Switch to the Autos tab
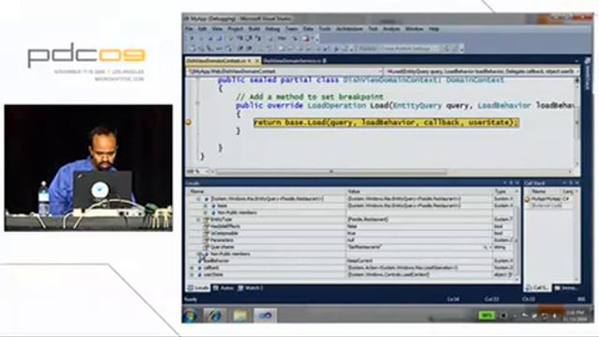Image resolution: width=599 pixels, height=337 pixels. 224,288
